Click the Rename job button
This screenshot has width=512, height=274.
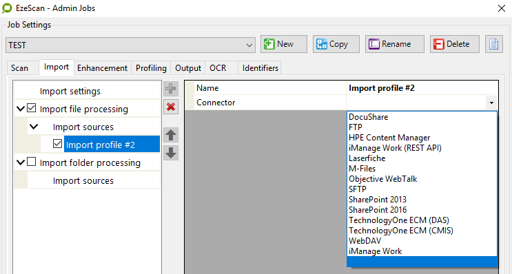click(x=394, y=44)
